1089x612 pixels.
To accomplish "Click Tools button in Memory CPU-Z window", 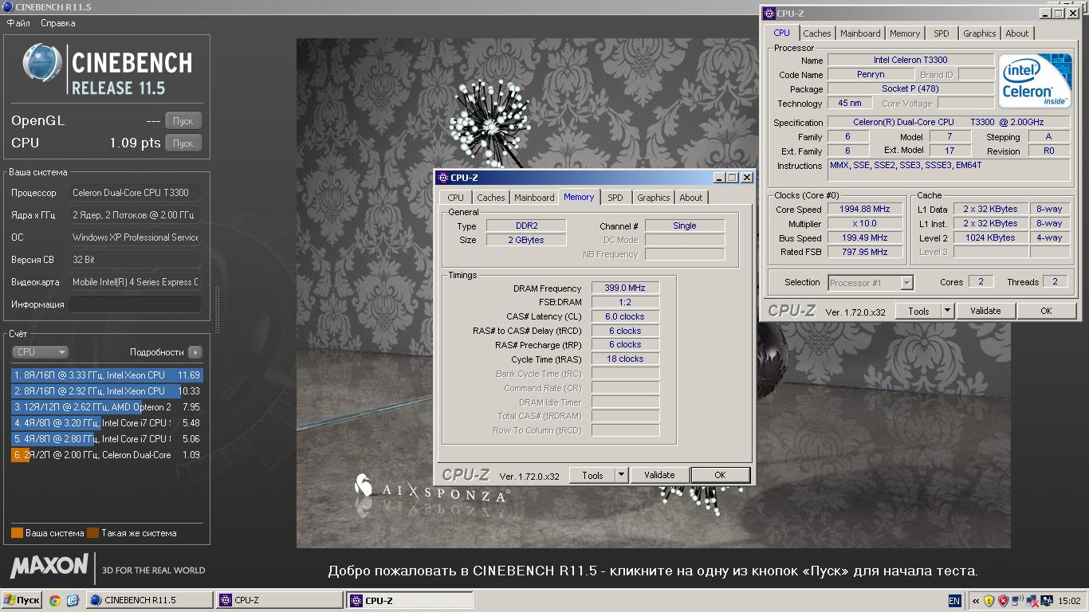I will [x=592, y=475].
